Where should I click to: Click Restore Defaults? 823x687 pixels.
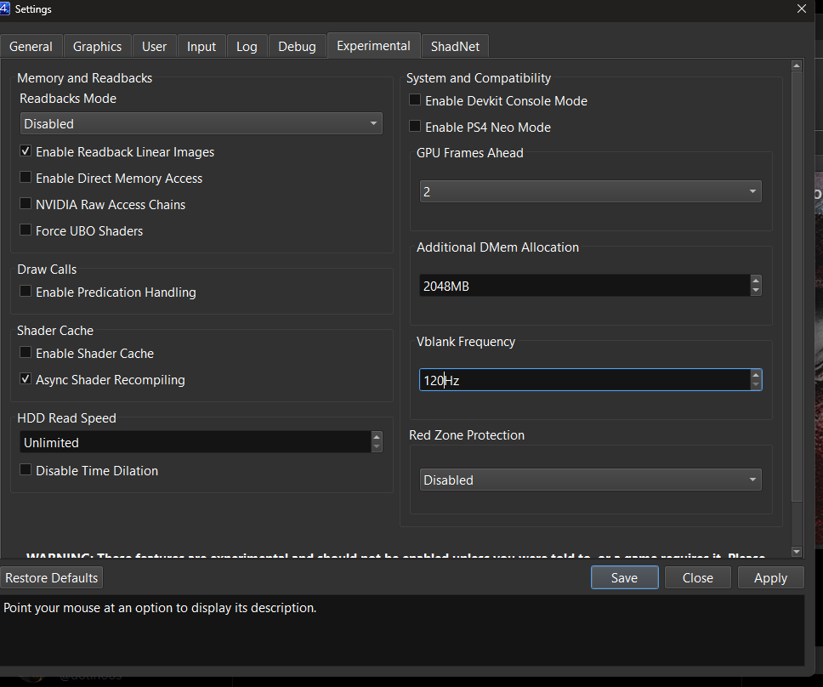(51, 577)
